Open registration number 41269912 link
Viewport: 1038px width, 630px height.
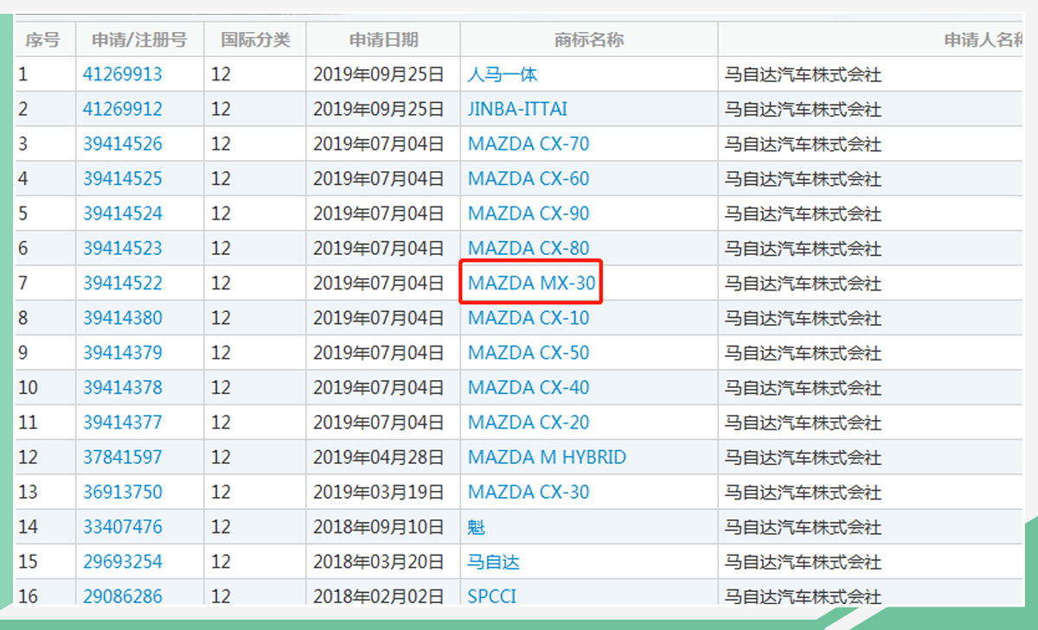[x=122, y=109]
